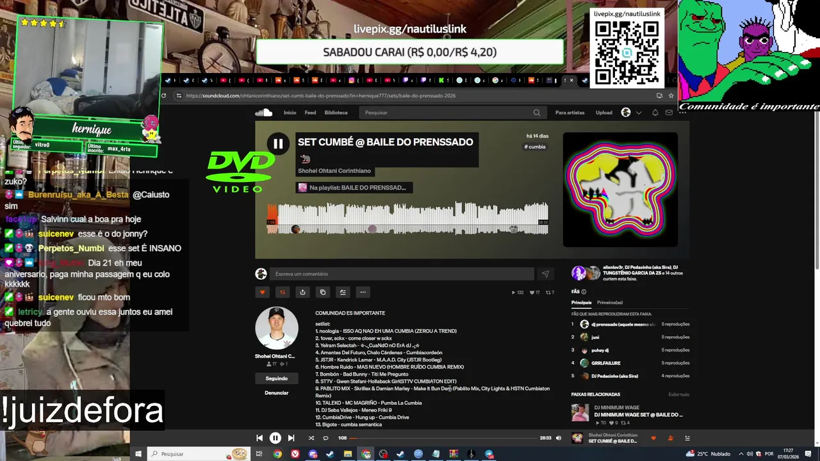The height and width of the screenshot is (461, 820).
Task: Open the profile avatar dropdown arrow
Action: pos(639,113)
